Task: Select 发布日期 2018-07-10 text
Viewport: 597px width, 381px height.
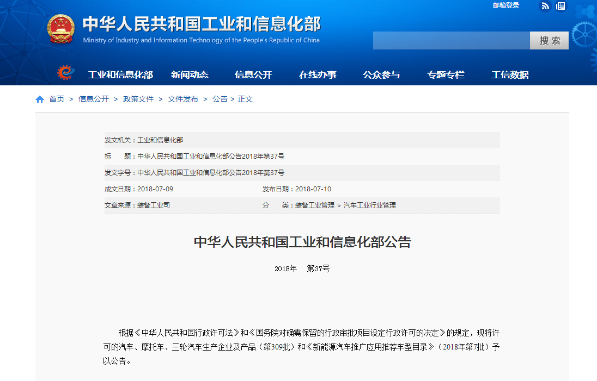Action: coord(297,189)
